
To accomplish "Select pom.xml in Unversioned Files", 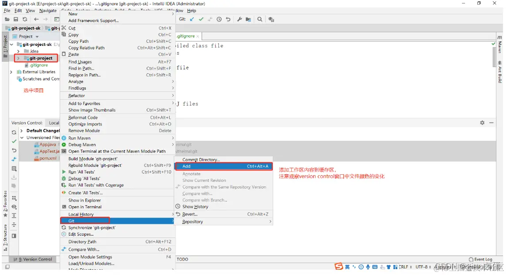I will (x=48, y=158).
